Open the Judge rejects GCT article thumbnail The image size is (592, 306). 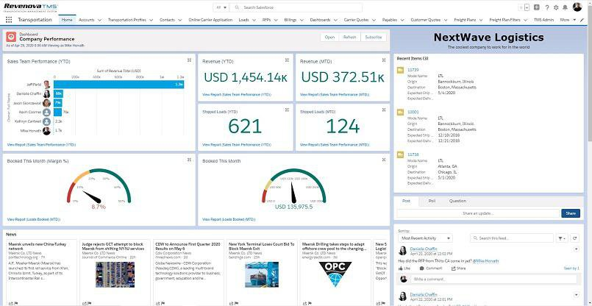click(x=115, y=274)
